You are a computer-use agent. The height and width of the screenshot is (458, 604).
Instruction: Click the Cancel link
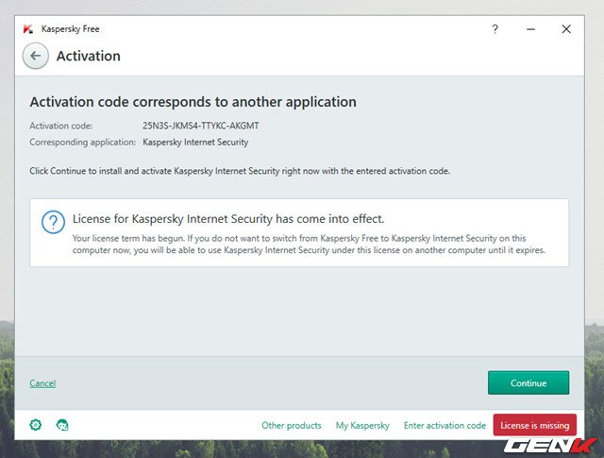click(42, 383)
